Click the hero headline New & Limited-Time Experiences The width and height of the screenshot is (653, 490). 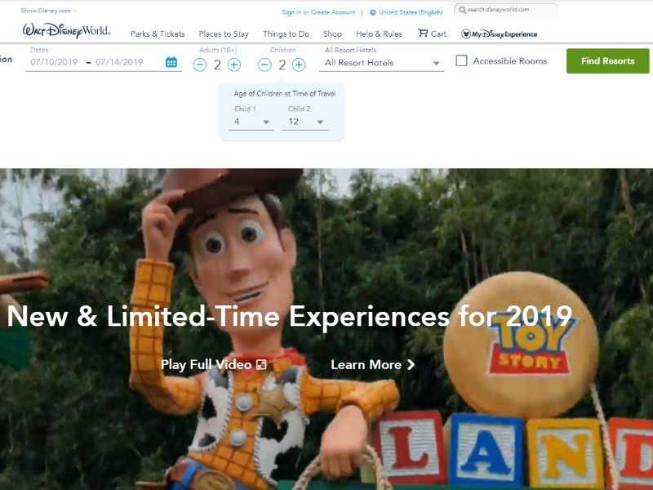coord(290,316)
